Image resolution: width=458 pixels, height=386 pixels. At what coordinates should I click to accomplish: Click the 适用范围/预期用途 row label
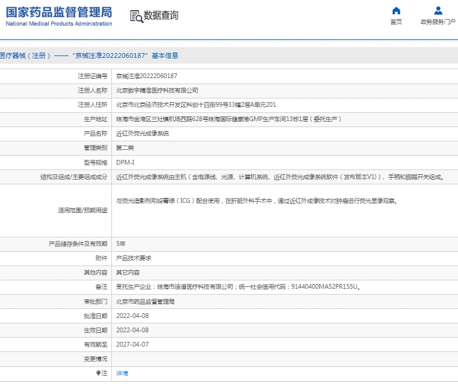point(82,211)
